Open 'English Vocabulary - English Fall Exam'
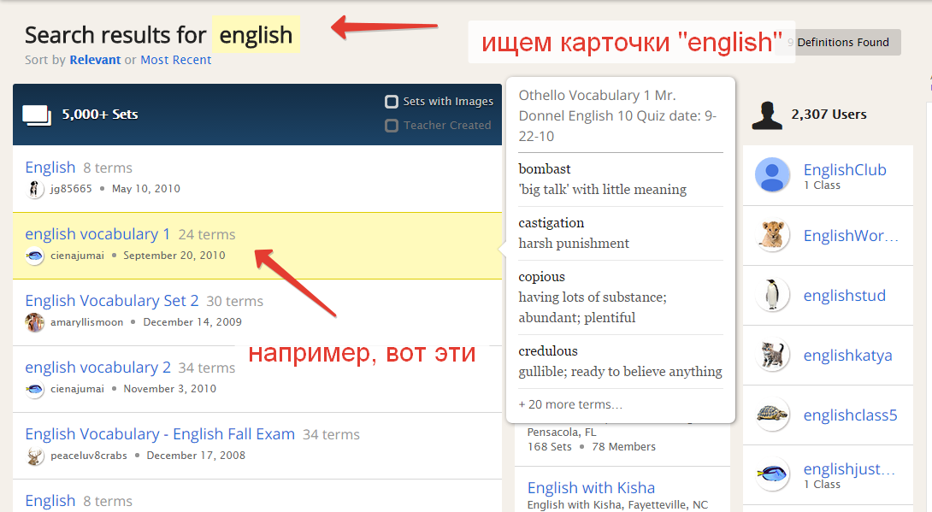This screenshot has width=932, height=512. [160, 434]
